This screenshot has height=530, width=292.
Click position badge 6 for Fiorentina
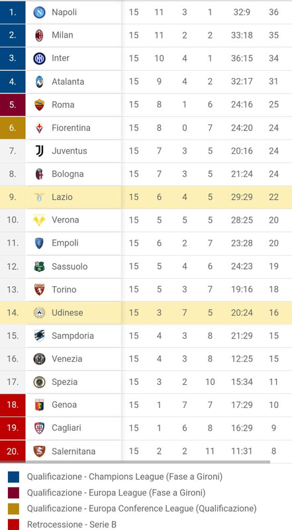pyautogui.click(x=13, y=128)
